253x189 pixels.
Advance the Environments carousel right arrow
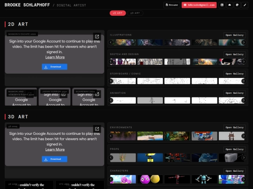[244, 136]
